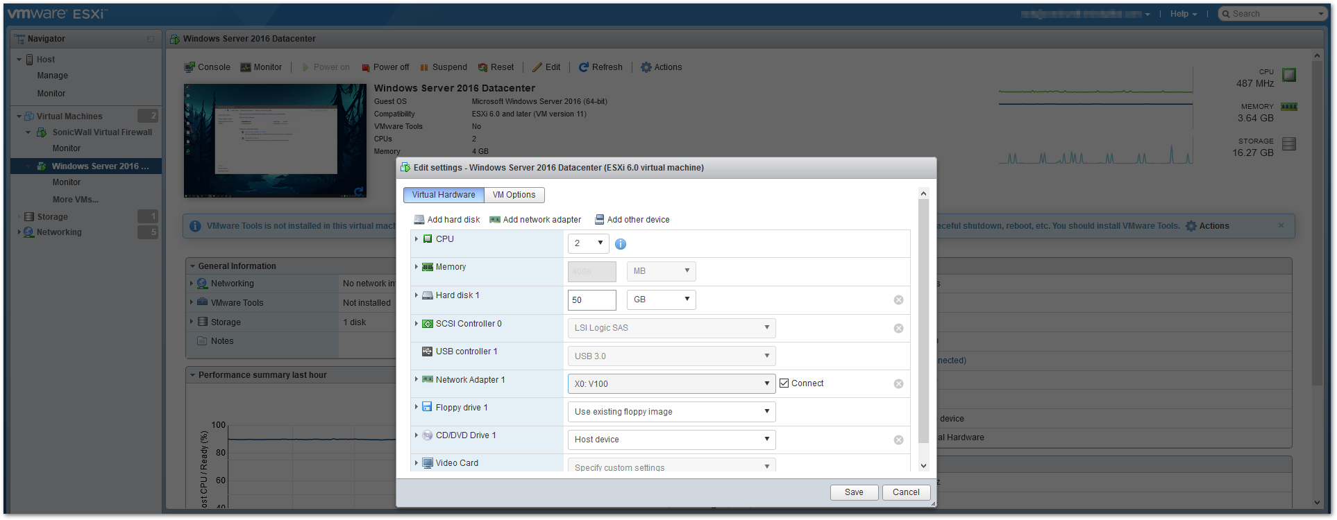Click the CPU info icon
1337x520 pixels.
click(621, 244)
